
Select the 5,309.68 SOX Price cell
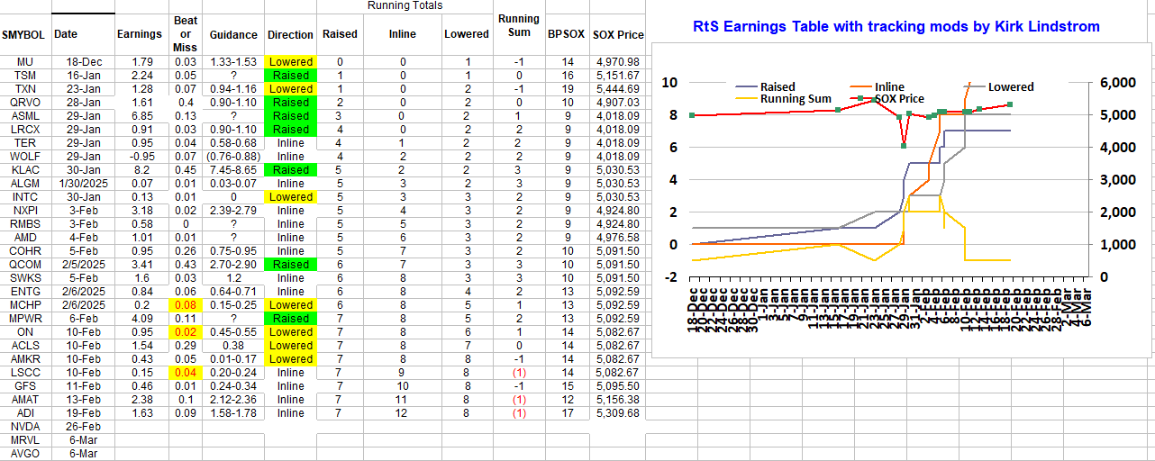point(617,413)
